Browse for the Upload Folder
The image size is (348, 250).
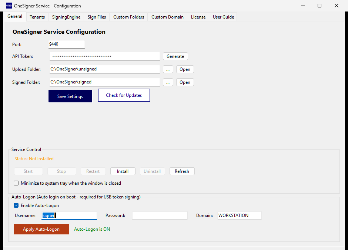[x=168, y=69]
